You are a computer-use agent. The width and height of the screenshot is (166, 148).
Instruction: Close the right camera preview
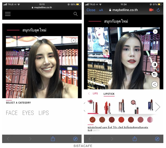(x=155, y=32)
